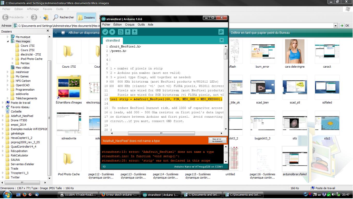Expand the Ma musique tree node
This screenshot has height=199, width=353.
[x=7, y=37]
